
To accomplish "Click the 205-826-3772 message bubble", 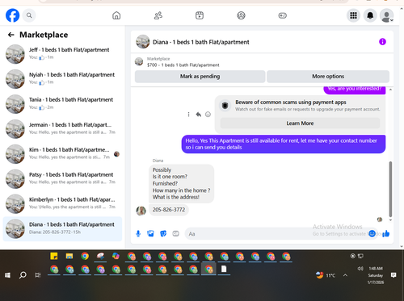I will pyautogui.click(x=169, y=210).
